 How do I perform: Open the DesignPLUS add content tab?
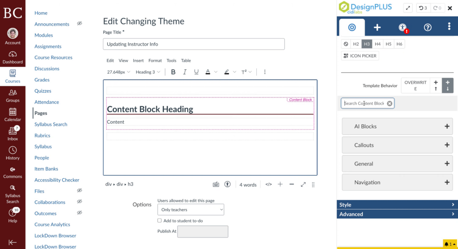377,27
